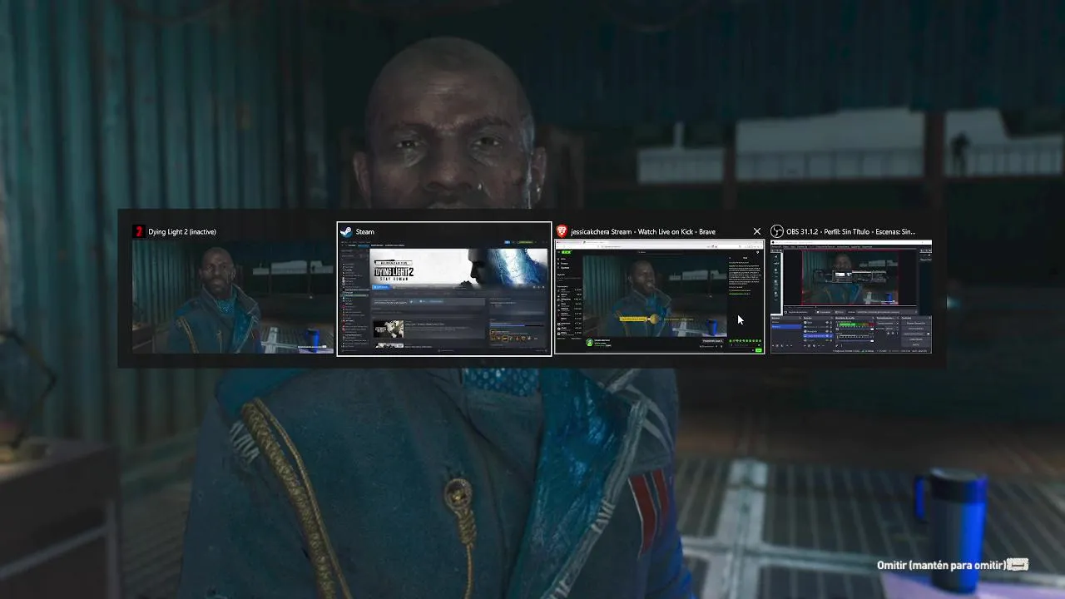
Task: Select the Steam window thumbnail
Action: coord(444,296)
